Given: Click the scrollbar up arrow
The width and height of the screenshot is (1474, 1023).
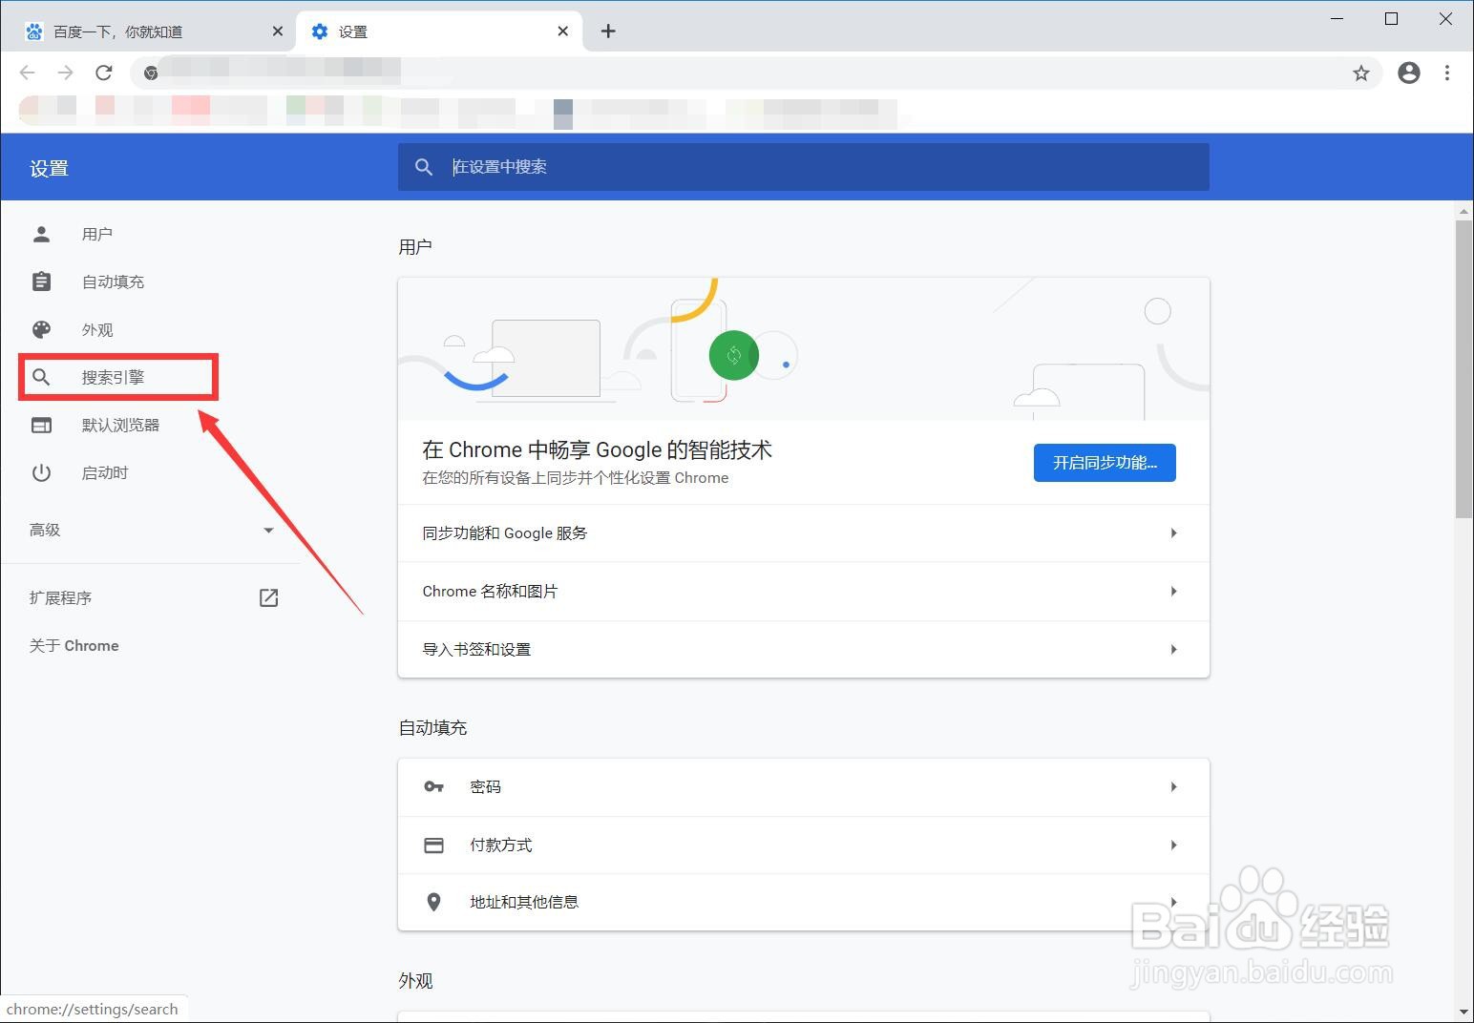Looking at the screenshot, I should tap(1464, 210).
